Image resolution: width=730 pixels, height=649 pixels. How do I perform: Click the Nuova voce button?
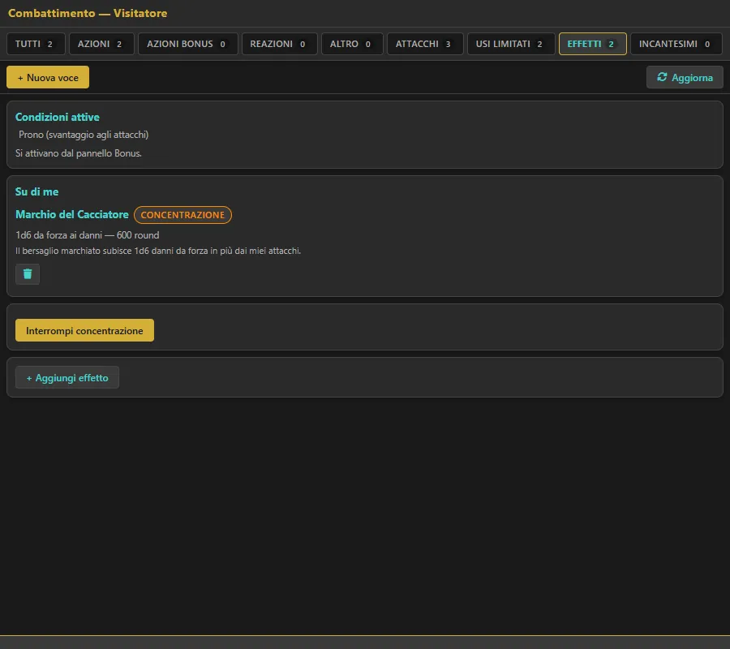point(48,77)
